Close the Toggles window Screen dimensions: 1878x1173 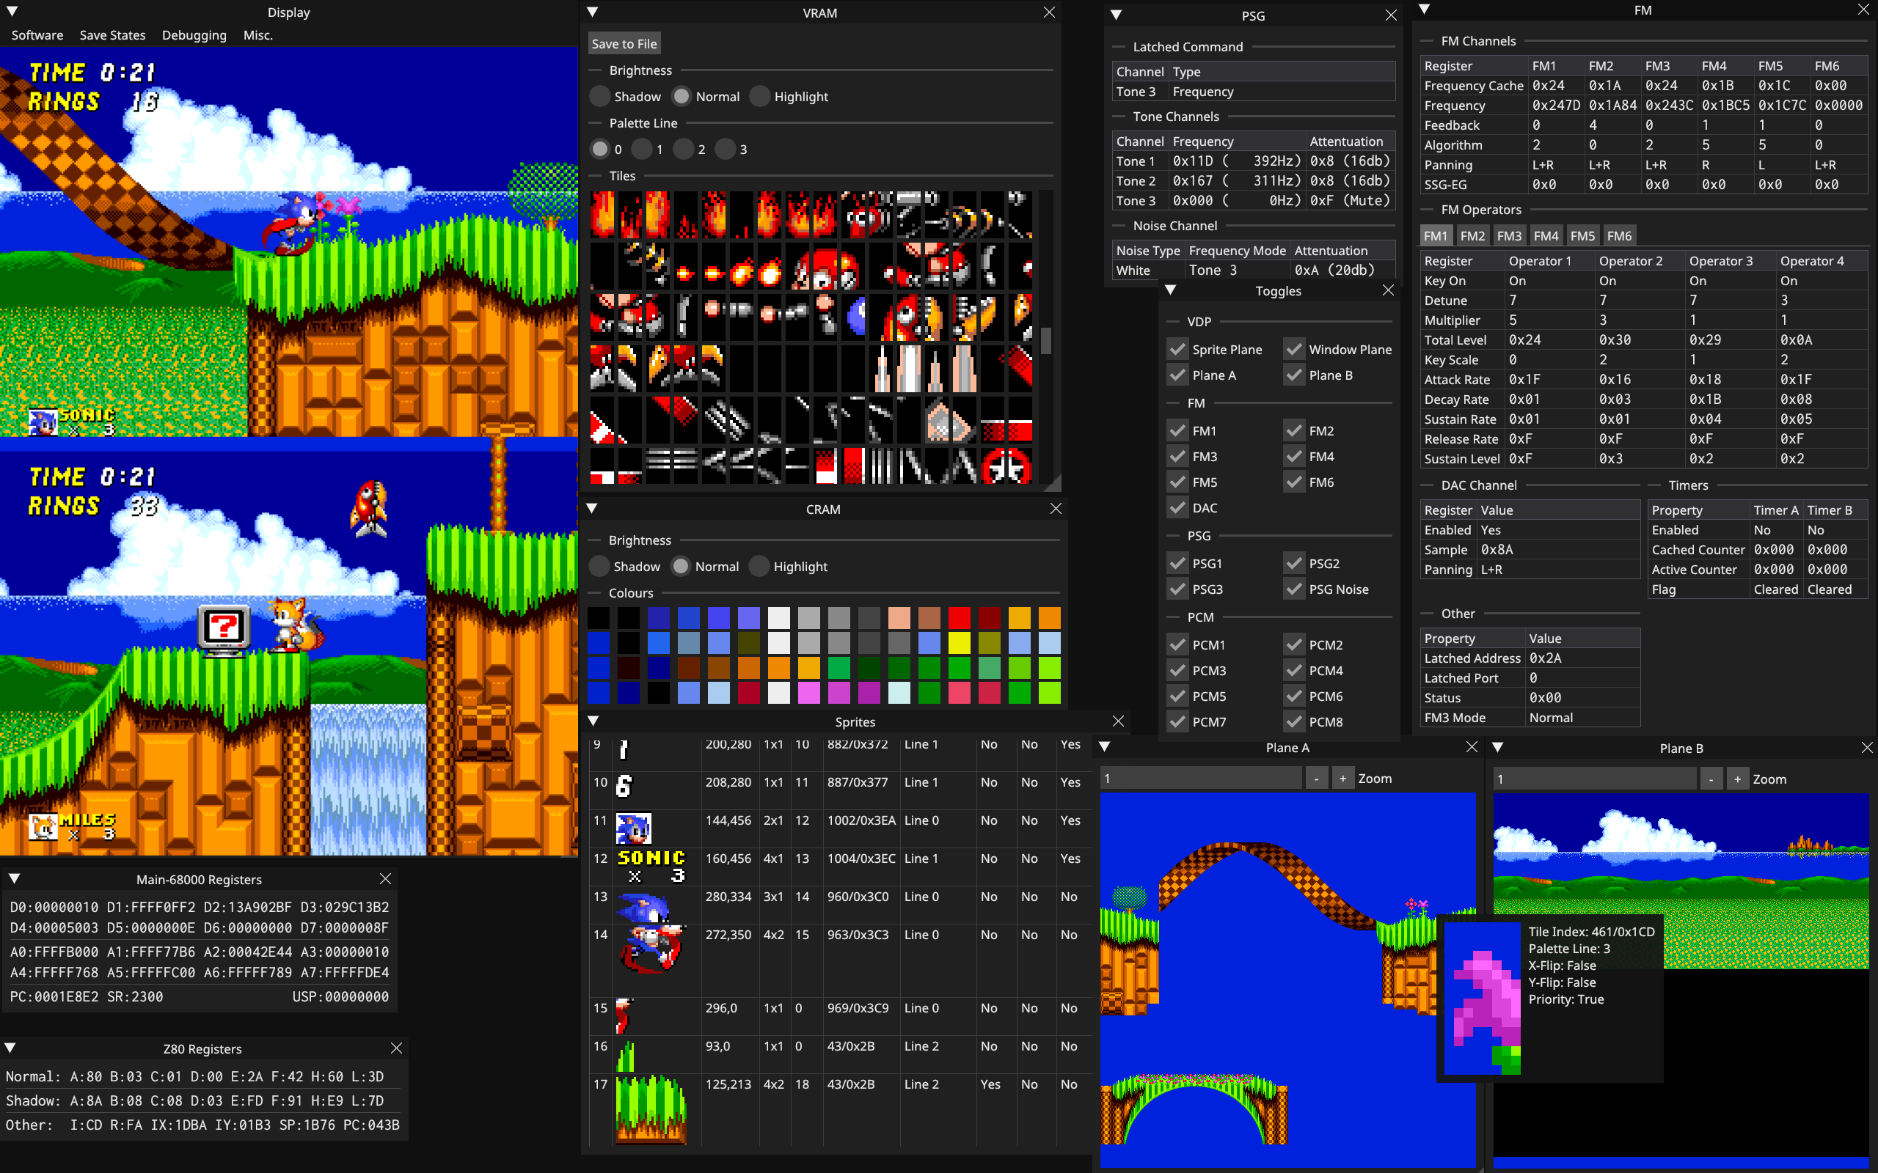tap(1387, 290)
